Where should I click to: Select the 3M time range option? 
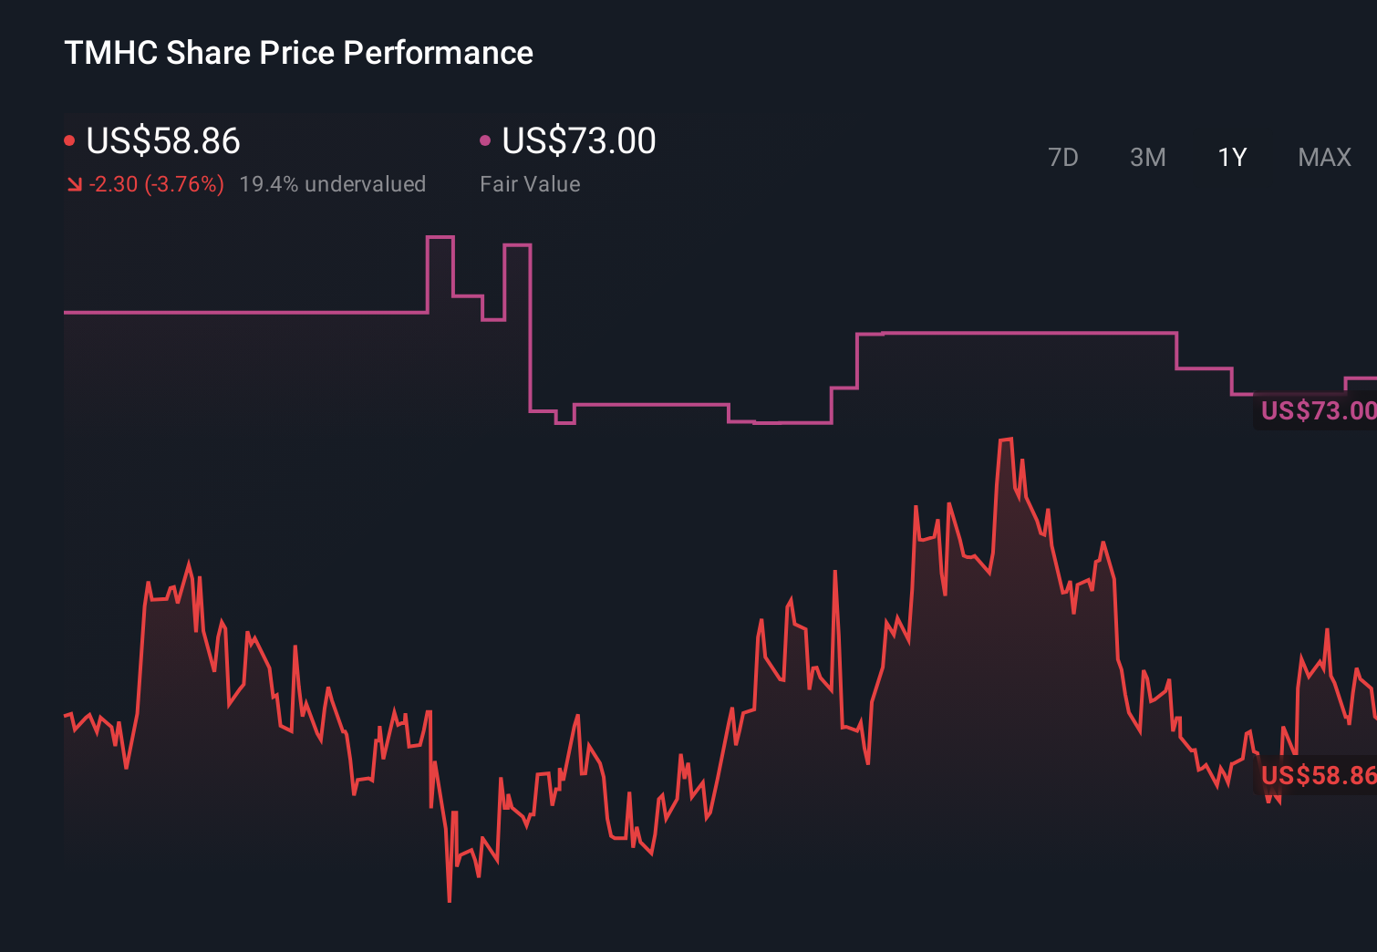(x=1148, y=157)
